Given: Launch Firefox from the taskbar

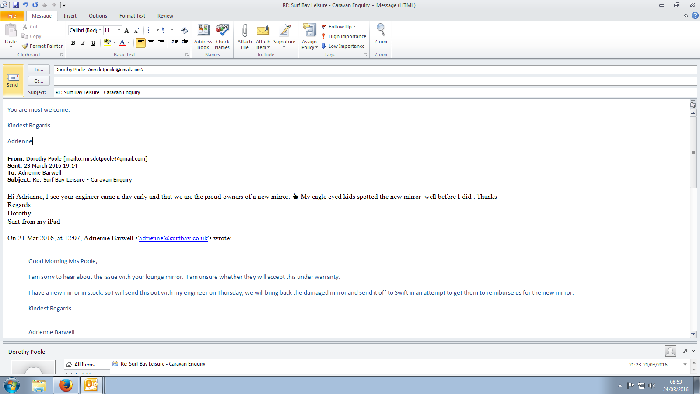Looking at the screenshot, I should [x=66, y=385].
